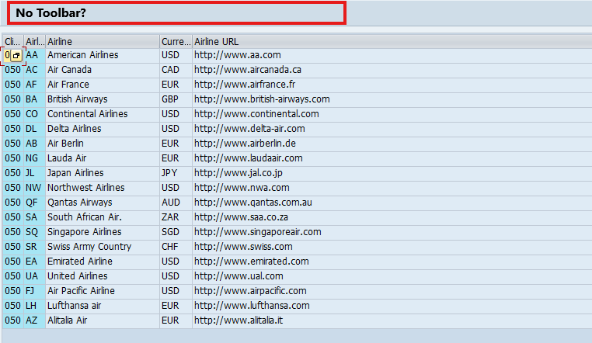This screenshot has width=592, height=343.
Task: Click the http://www.laudaair.com URL cell
Action: (392, 158)
